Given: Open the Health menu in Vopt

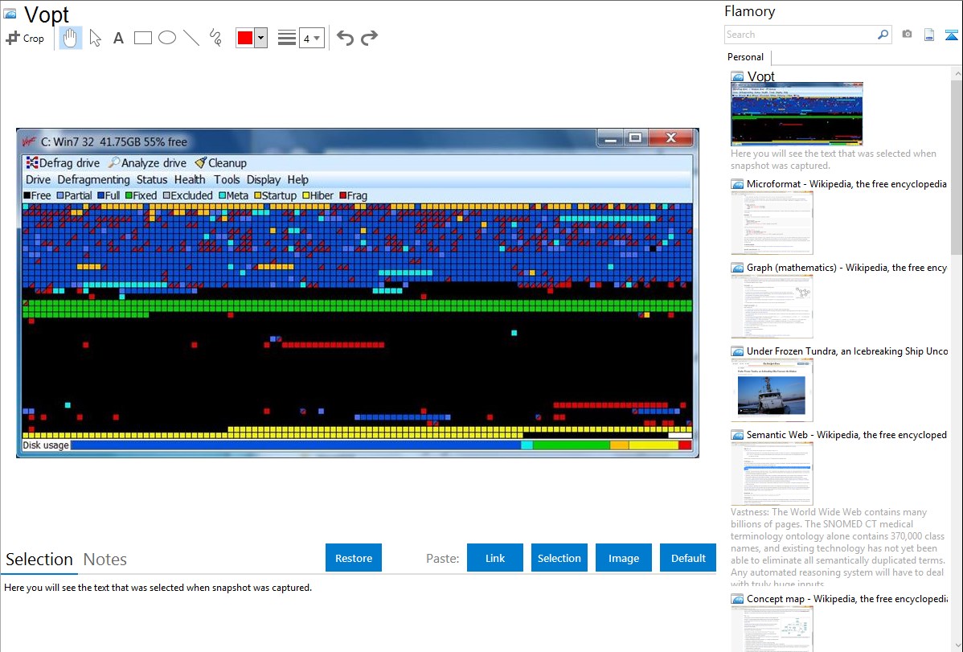Looking at the screenshot, I should [190, 179].
